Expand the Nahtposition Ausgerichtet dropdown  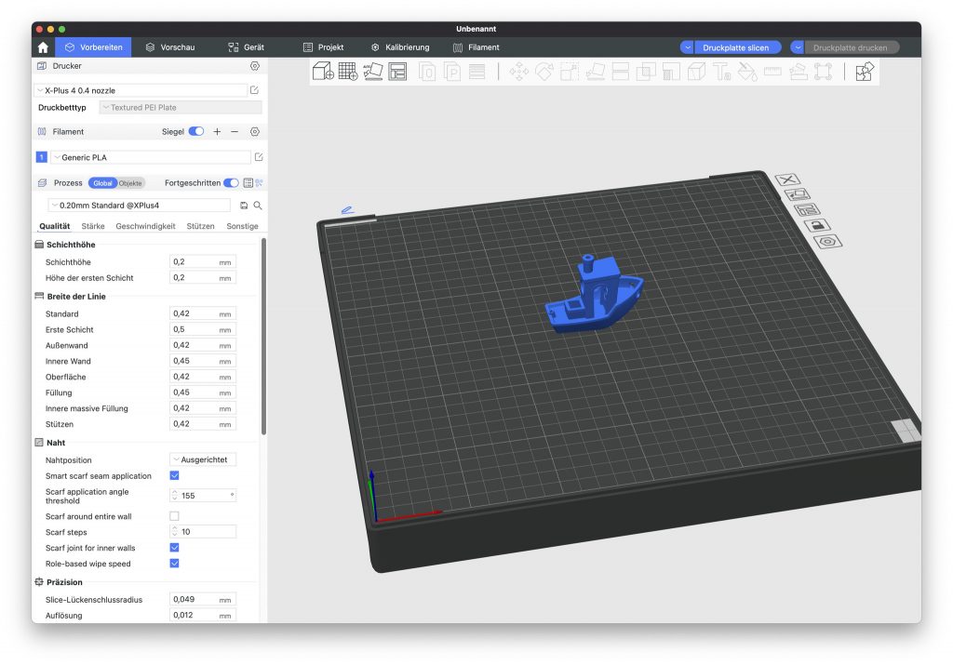click(x=203, y=460)
